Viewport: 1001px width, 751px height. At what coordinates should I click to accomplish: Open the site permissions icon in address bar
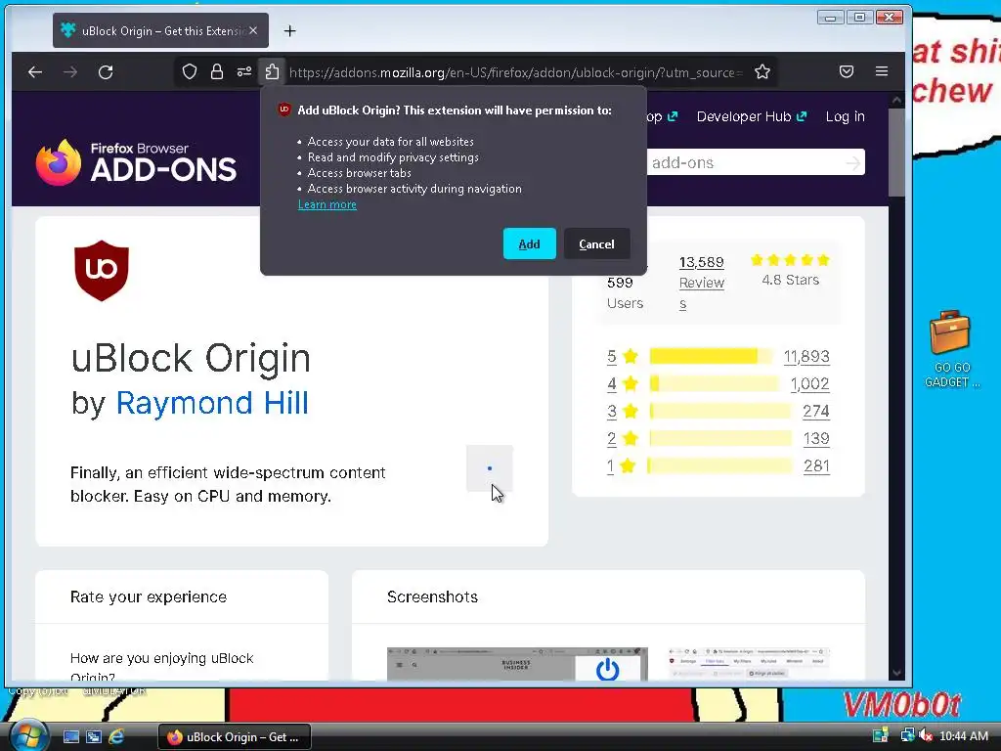(x=243, y=72)
